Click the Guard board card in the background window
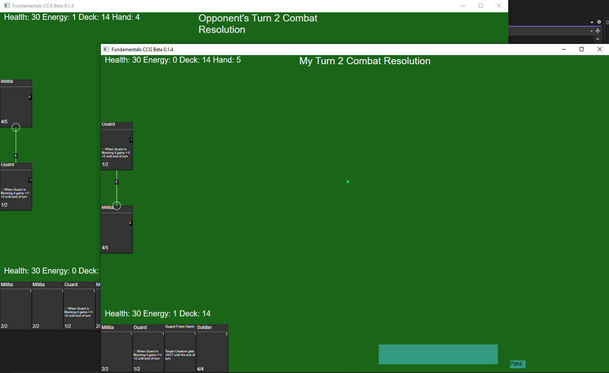 pyautogui.click(x=16, y=187)
